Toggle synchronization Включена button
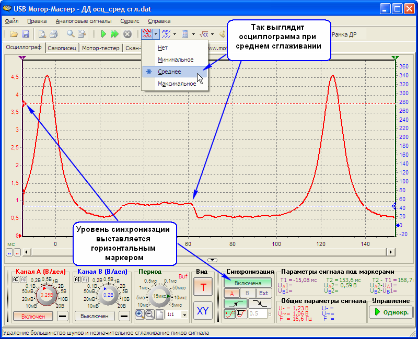The height and width of the screenshot is (339, 418). point(248,283)
